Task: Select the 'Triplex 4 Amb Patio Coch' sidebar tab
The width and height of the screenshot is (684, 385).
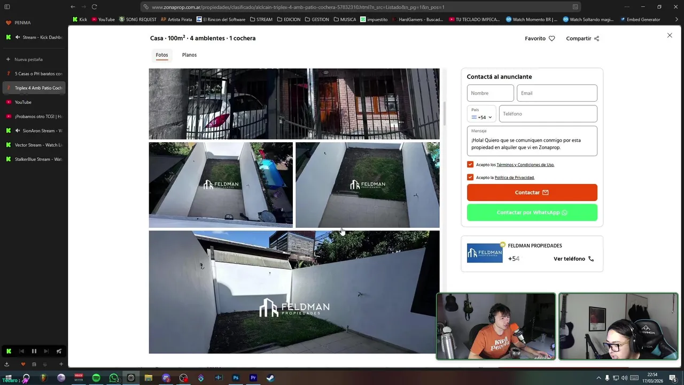Action: pyautogui.click(x=34, y=88)
